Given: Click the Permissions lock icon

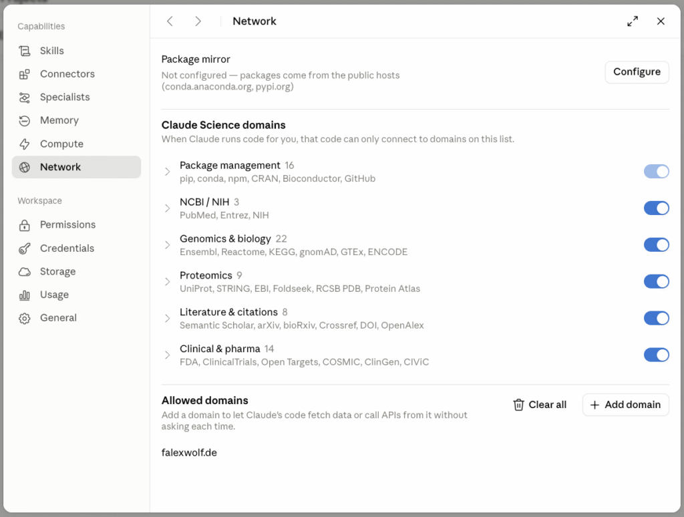Looking at the screenshot, I should pos(25,225).
